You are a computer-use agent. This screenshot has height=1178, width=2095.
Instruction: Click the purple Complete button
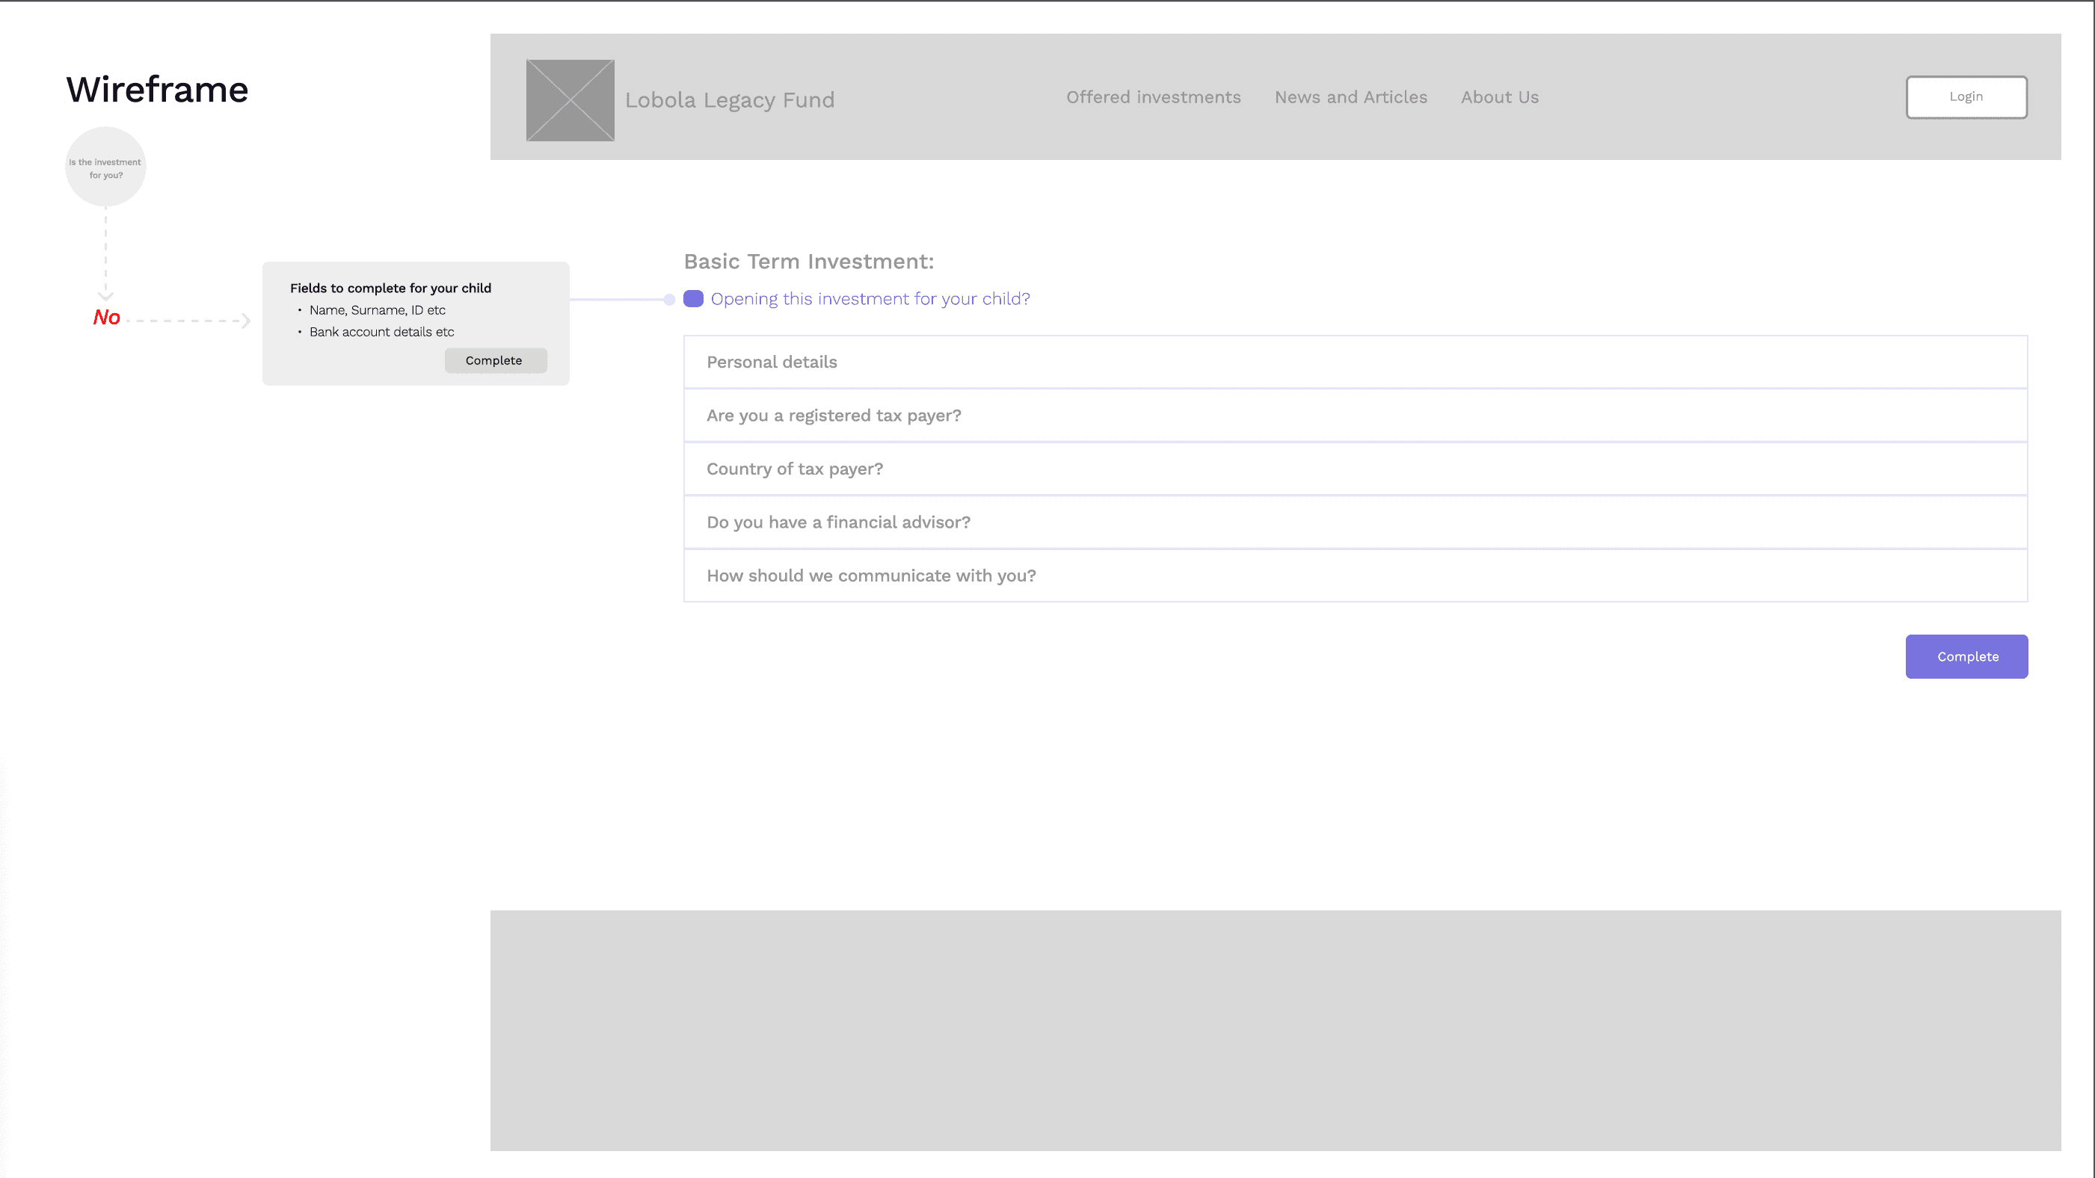[1966, 656]
